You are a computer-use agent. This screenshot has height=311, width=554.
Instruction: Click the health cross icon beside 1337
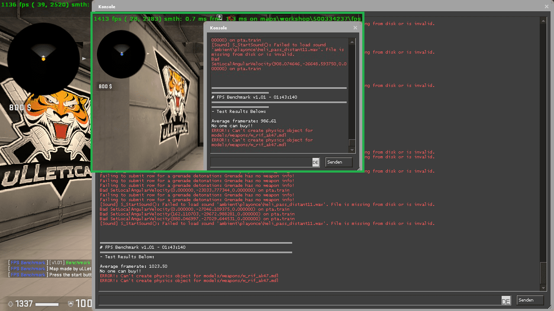pos(11,305)
